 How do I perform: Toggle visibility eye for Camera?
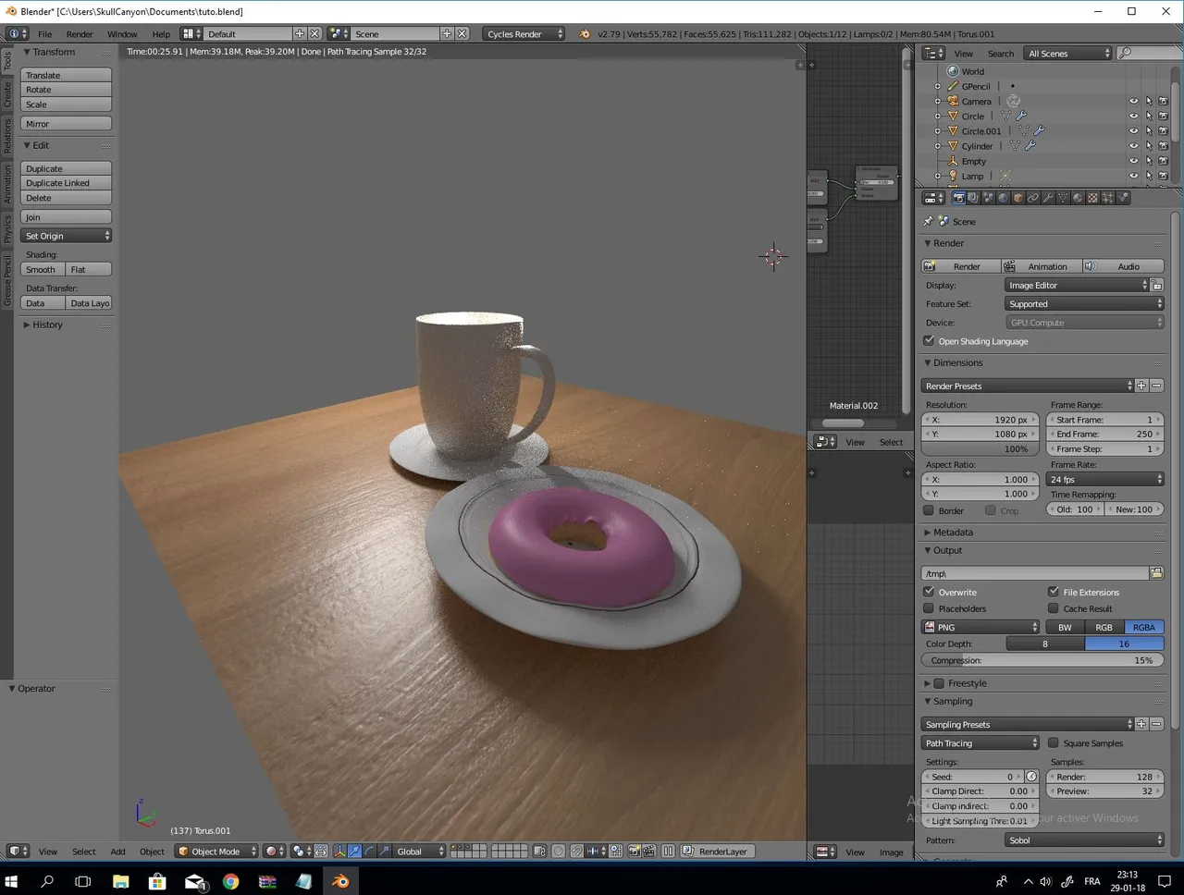(1133, 102)
